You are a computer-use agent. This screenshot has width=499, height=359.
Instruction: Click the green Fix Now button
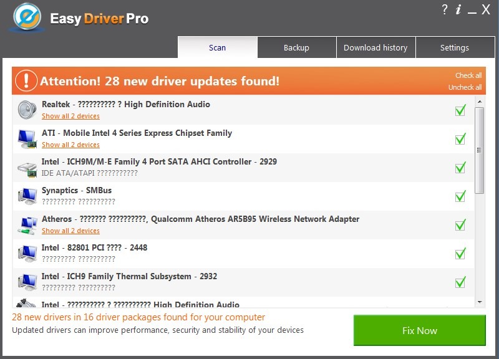click(419, 330)
